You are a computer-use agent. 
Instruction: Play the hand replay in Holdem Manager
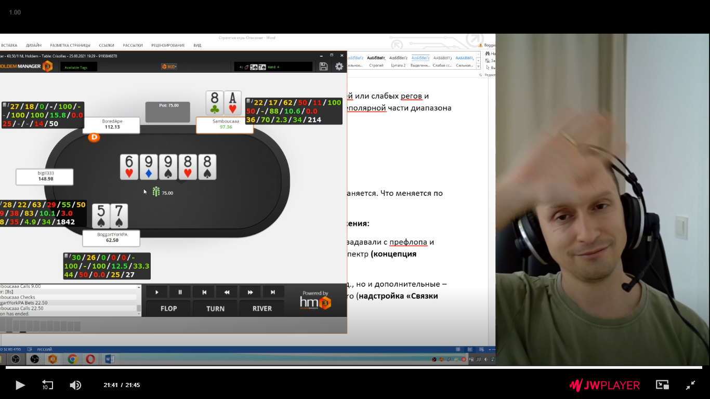click(157, 292)
